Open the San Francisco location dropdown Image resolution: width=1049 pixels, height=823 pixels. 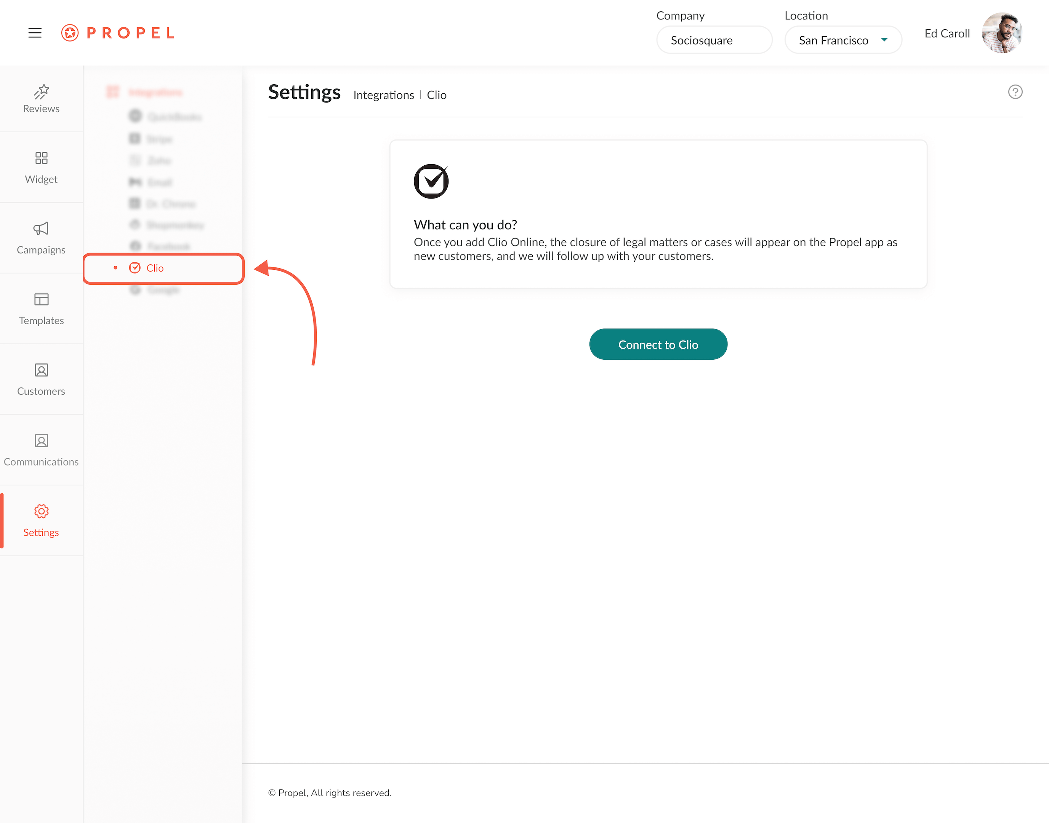coord(843,40)
